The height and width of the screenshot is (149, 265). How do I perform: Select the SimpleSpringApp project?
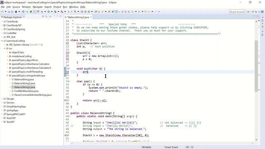coord(16,106)
